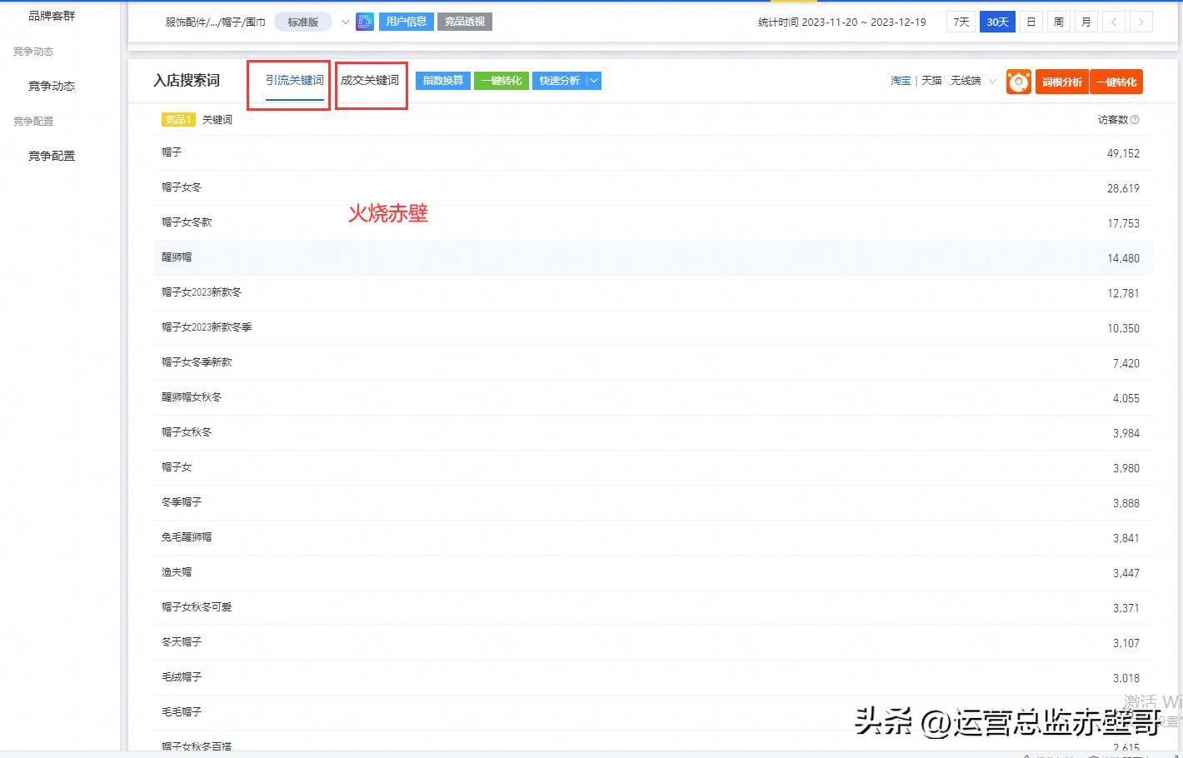The image size is (1183, 758).
Task: Select the 30天 time range
Action: 997,22
